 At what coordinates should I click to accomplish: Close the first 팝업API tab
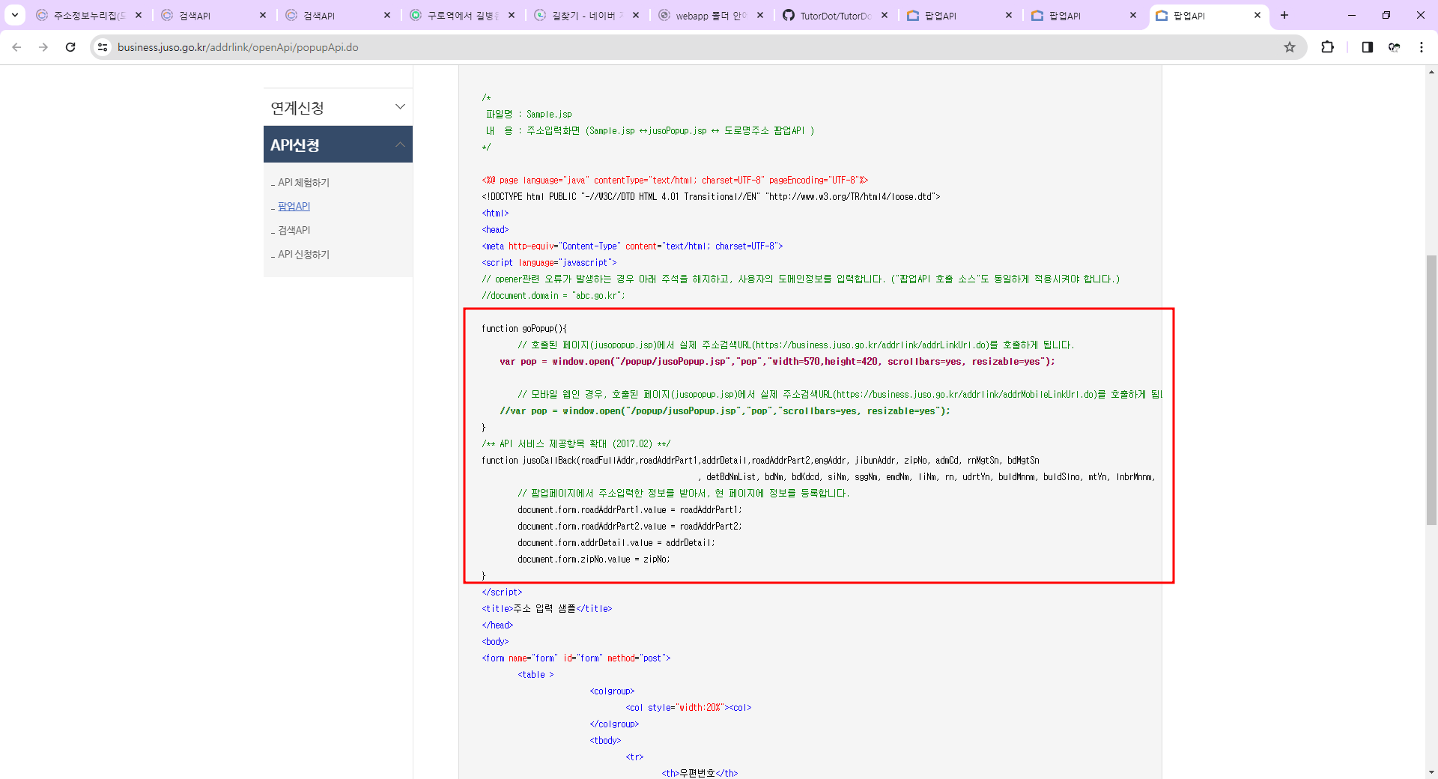click(x=1009, y=15)
